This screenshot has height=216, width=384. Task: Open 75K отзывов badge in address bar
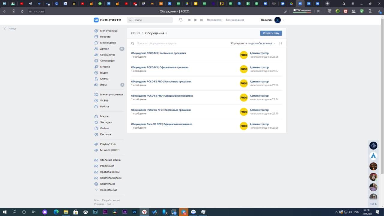(x=302, y=10)
